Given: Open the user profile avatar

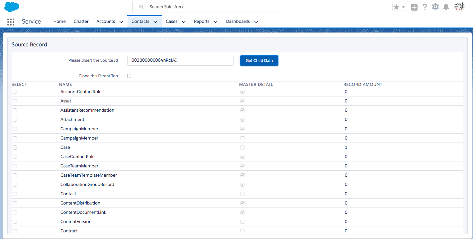Looking at the screenshot, I should coord(460,6).
